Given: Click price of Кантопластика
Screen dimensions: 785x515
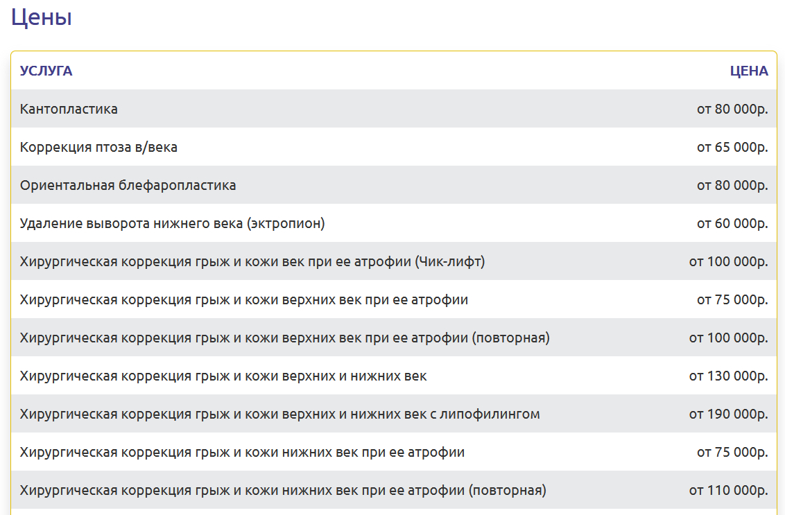Looking at the screenshot, I should [x=732, y=109].
